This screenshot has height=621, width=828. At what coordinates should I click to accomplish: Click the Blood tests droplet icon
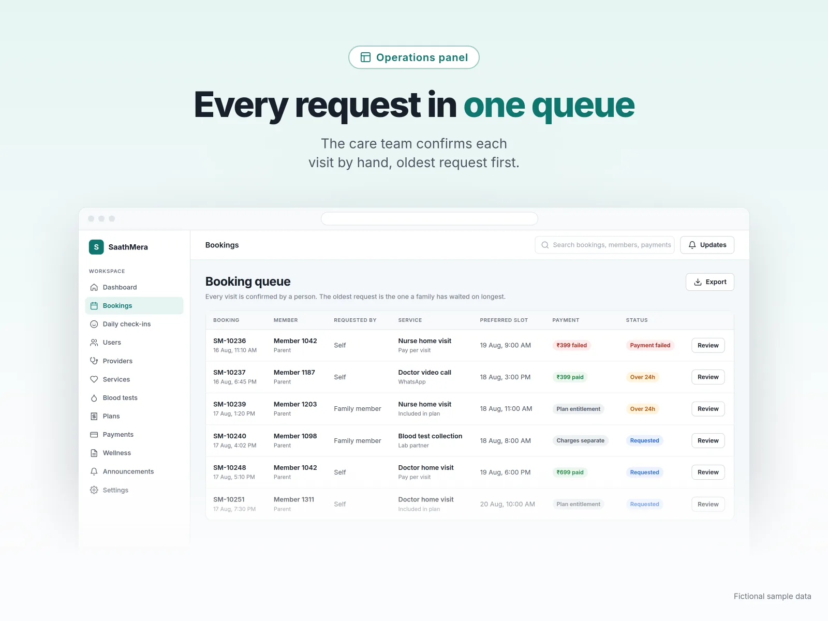click(94, 398)
